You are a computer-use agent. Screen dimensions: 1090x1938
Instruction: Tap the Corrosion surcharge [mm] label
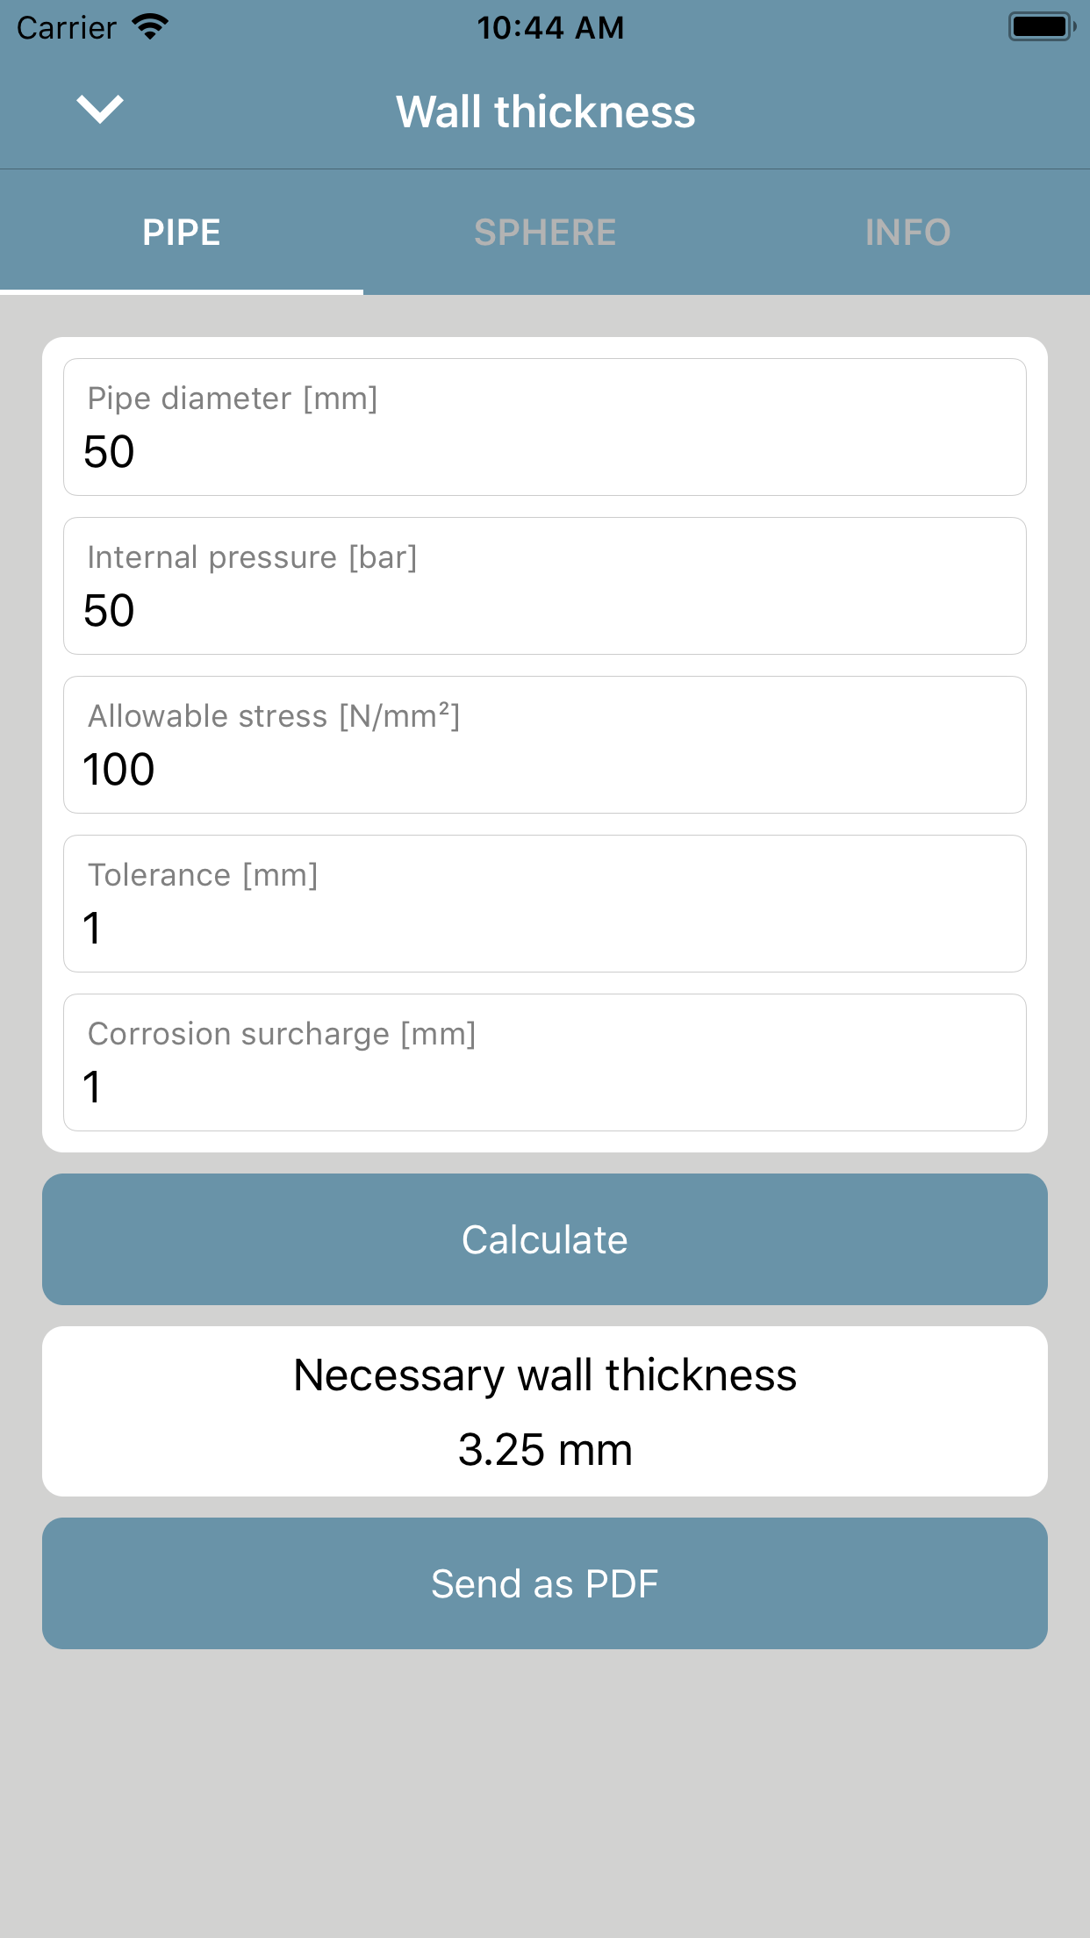[282, 1034]
